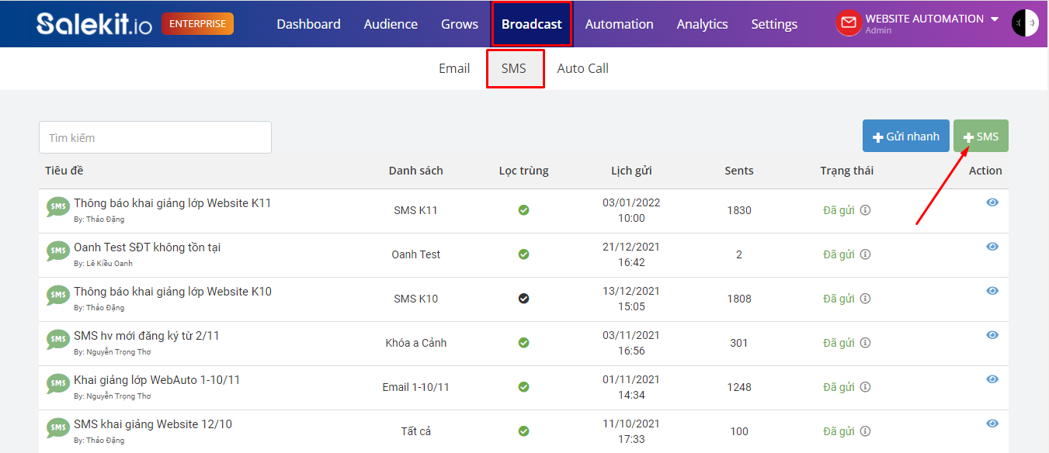Click the eye icon for SMS khai giảng Website 12/10
The image size is (1049, 453).
pyautogui.click(x=992, y=424)
